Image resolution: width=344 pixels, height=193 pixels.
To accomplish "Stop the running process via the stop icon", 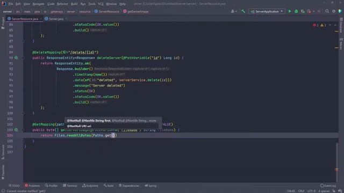I will point(319,11).
